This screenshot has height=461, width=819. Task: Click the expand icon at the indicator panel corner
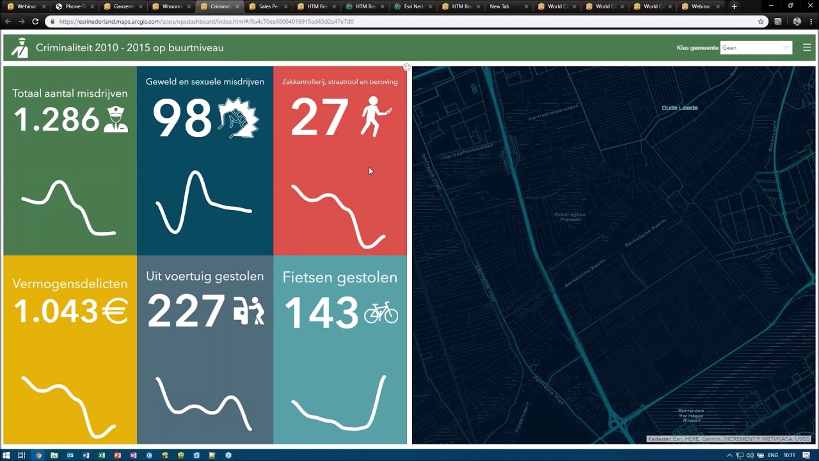click(x=406, y=67)
